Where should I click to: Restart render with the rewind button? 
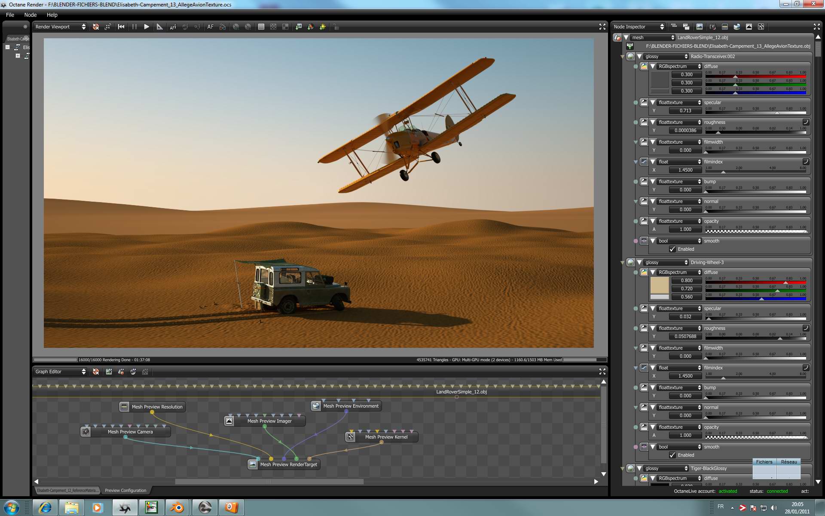click(121, 27)
